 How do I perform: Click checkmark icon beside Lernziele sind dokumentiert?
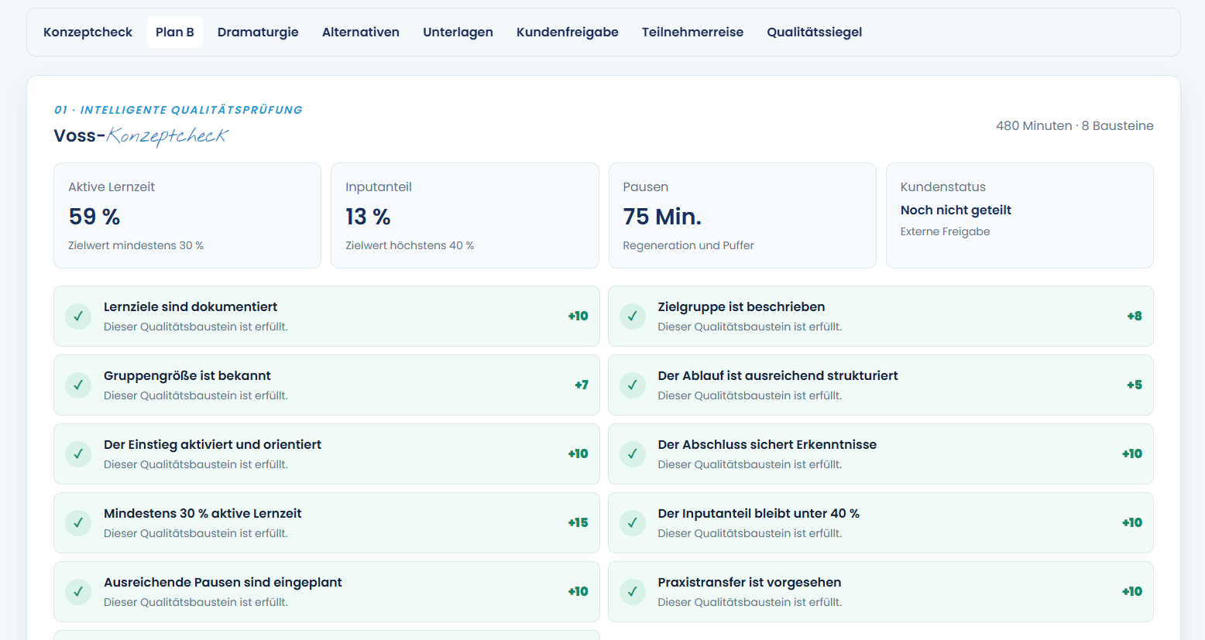coord(78,316)
